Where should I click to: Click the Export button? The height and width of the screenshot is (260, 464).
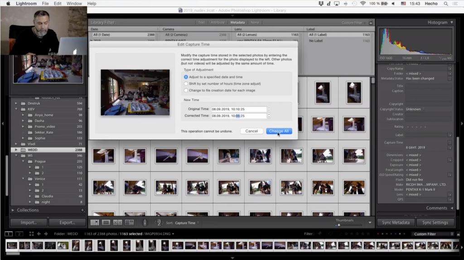pyautogui.click(x=67, y=222)
